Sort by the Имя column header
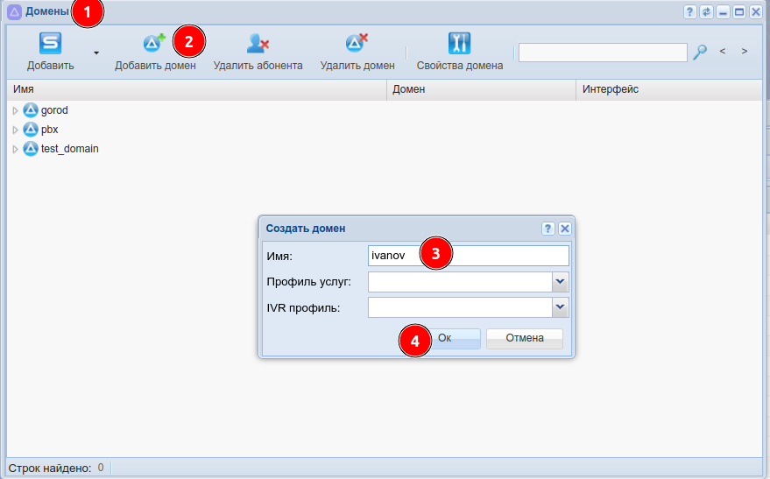Image resolution: width=770 pixels, height=479 pixels. pyautogui.click(x=197, y=90)
